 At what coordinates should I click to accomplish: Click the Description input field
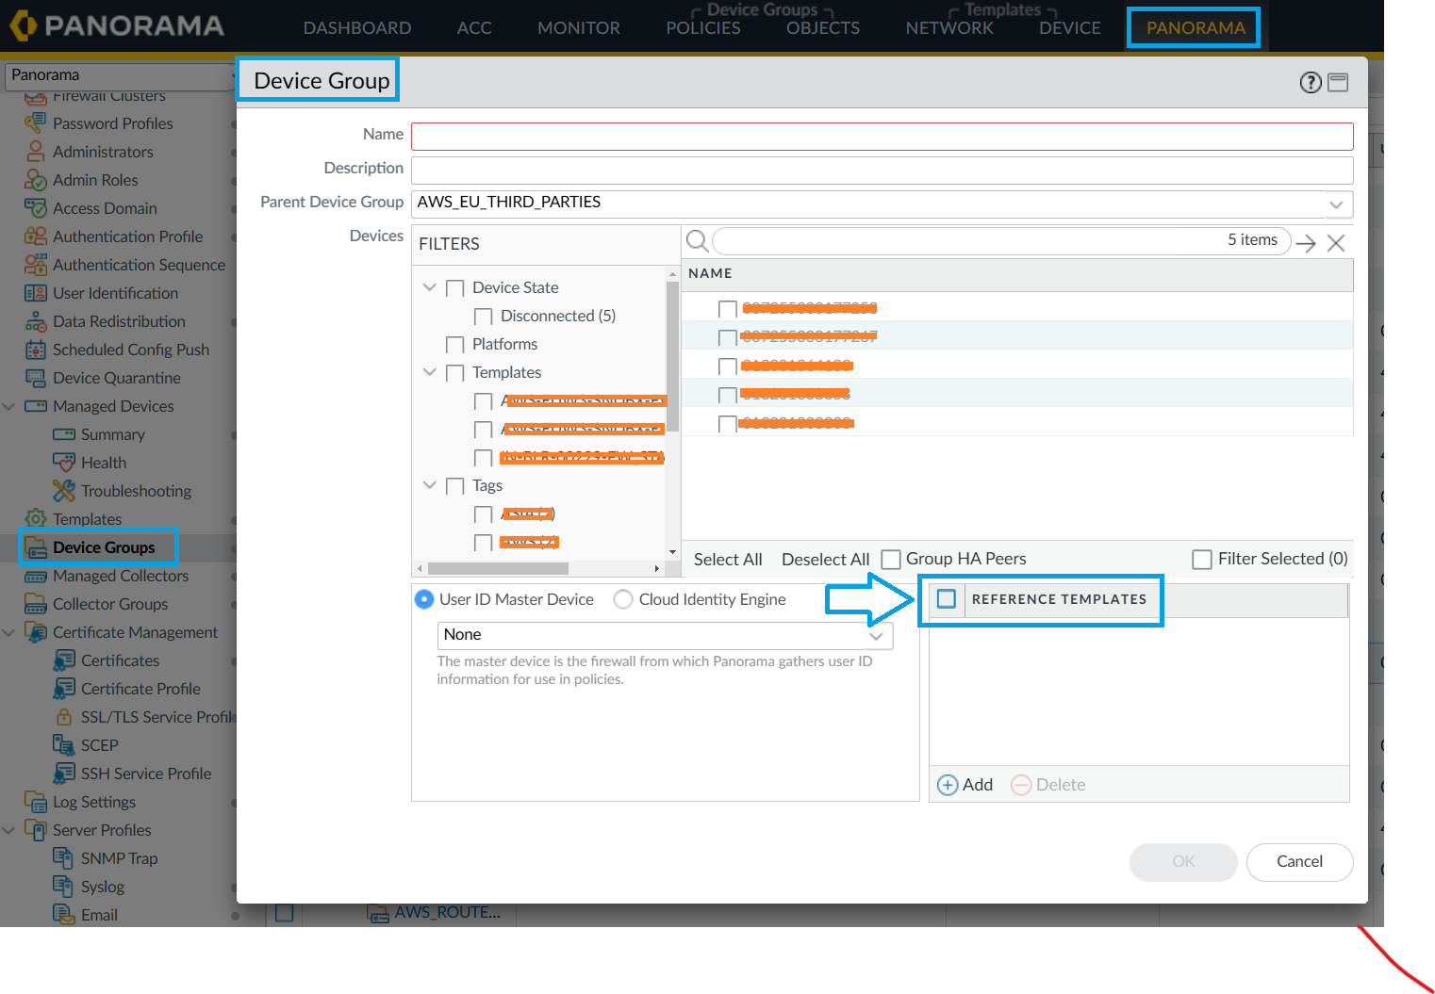pos(882,171)
